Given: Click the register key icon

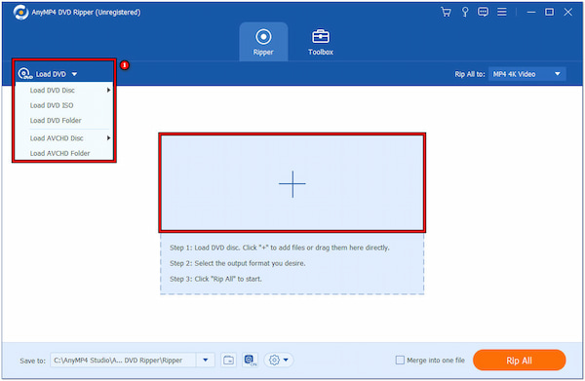Looking at the screenshot, I should (465, 12).
